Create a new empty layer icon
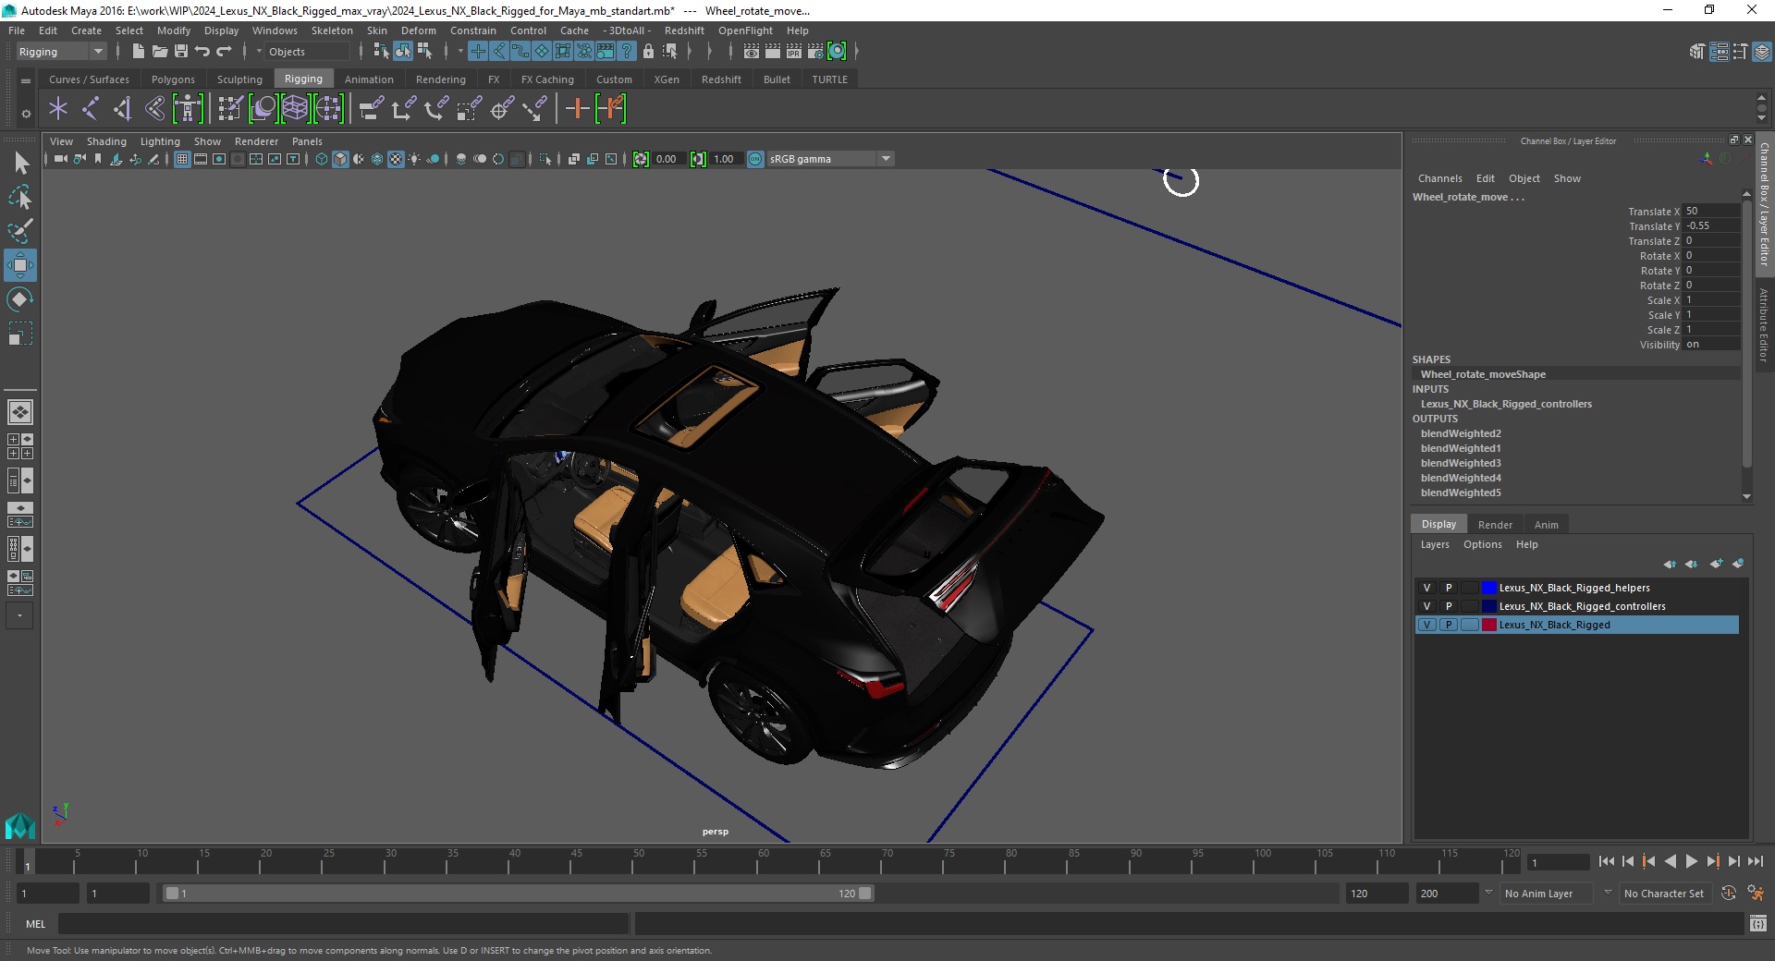Screen dimensions: 1775x961 (1716, 564)
